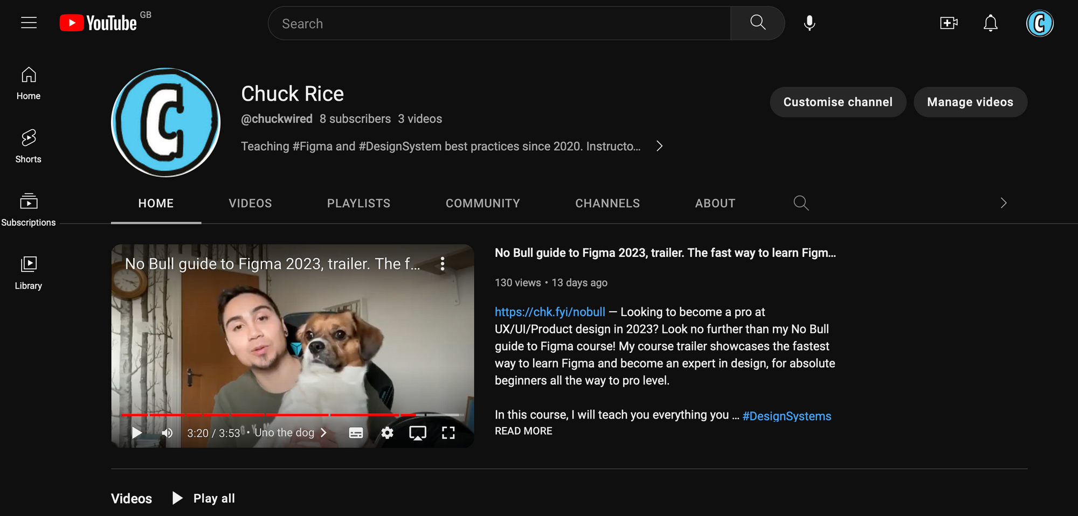
Task: Open the No Bull guide video title
Action: coord(665,253)
